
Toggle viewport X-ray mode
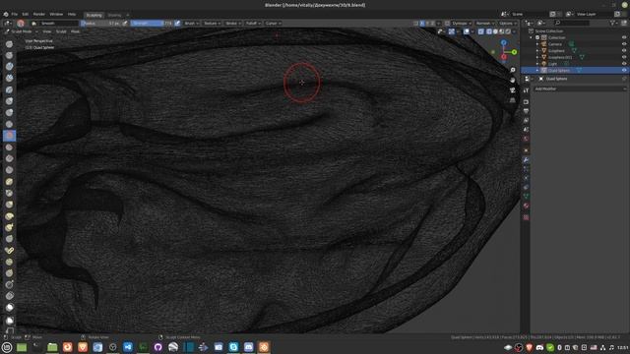click(x=481, y=31)
